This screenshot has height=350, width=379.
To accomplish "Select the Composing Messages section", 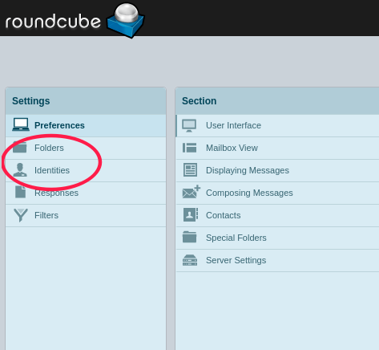I will point(277,193).
